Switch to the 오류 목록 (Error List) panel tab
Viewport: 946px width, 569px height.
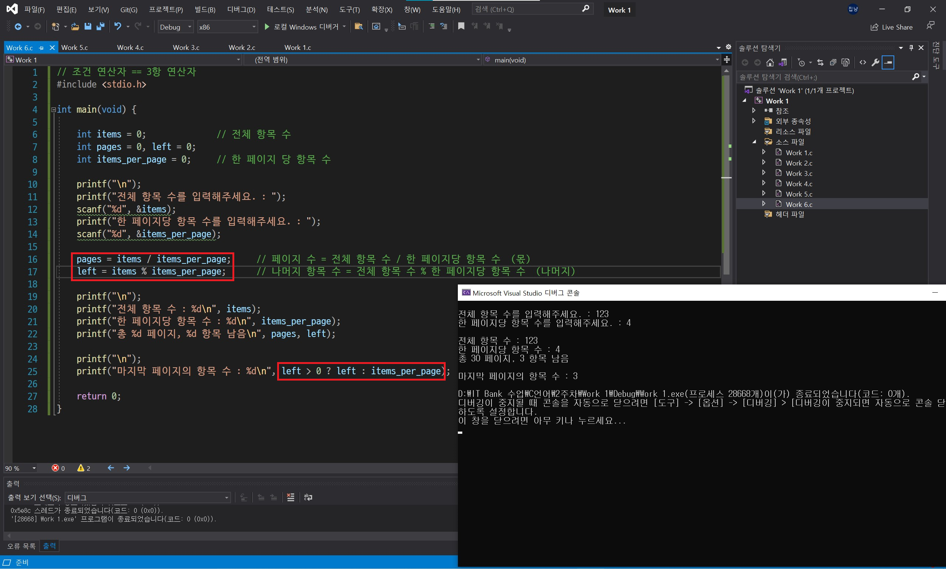tap(21, 546)
